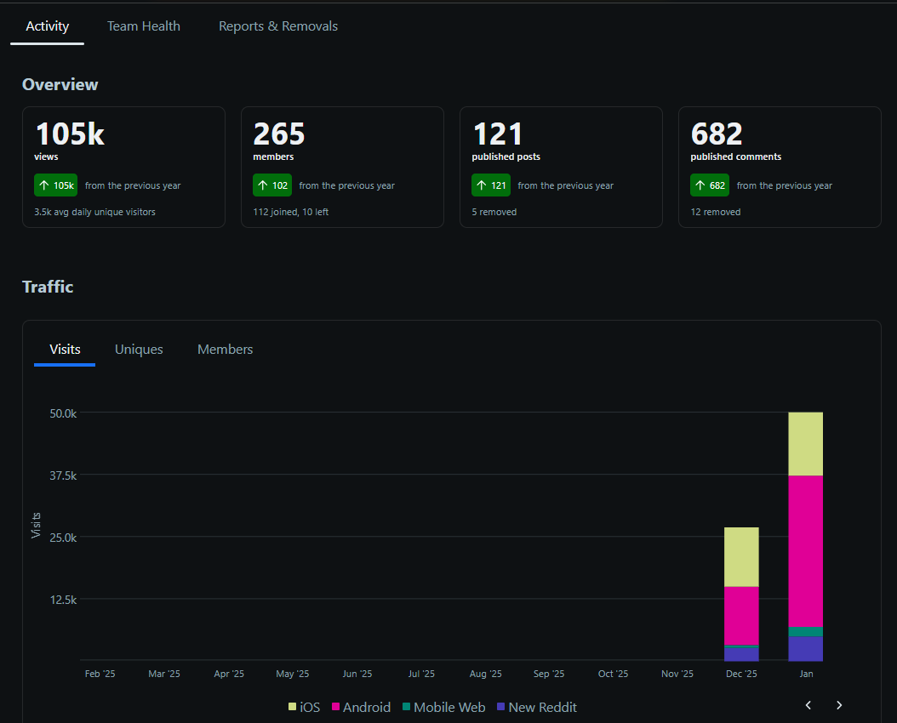Toggle the iOS series in the legend
The height and width of the screenshot is (723, 897).
(304, 707)
